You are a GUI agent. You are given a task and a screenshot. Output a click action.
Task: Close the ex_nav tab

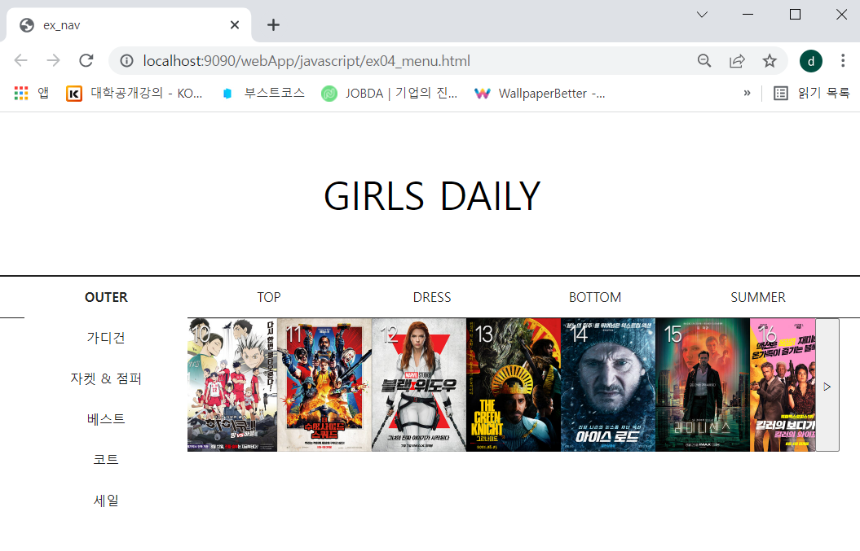[x=235, y=24]
